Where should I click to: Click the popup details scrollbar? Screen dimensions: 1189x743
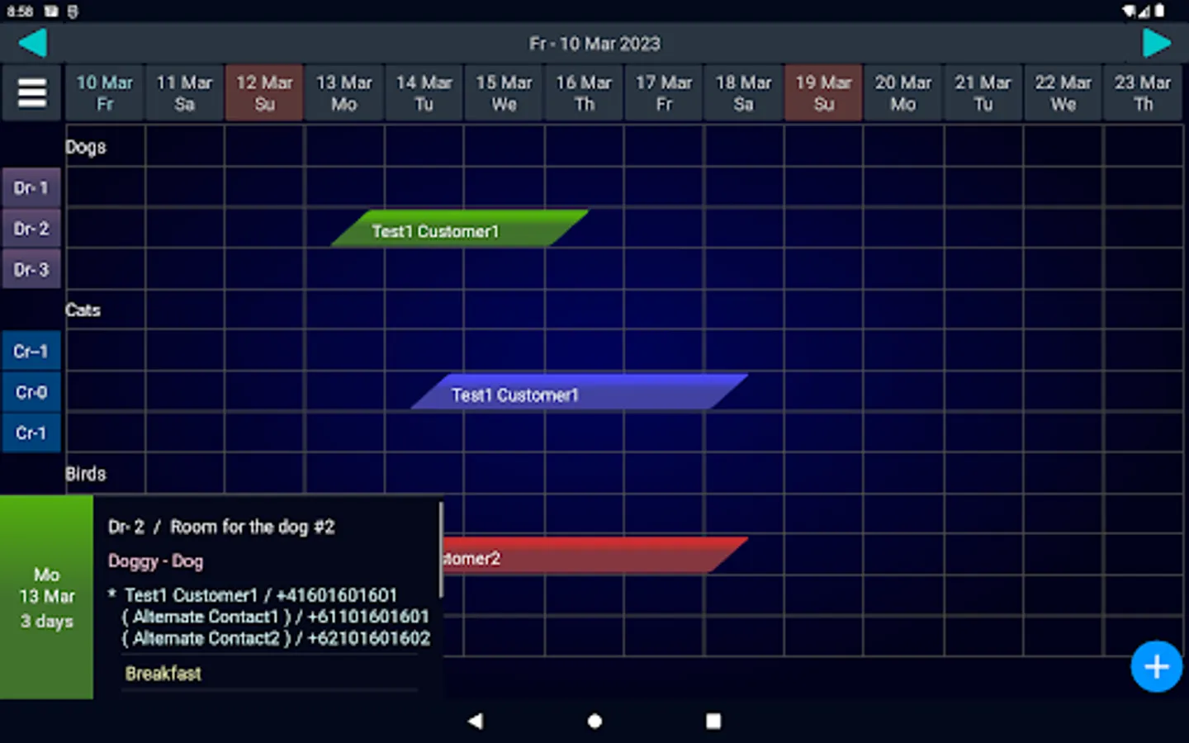[x=441, y=551]
